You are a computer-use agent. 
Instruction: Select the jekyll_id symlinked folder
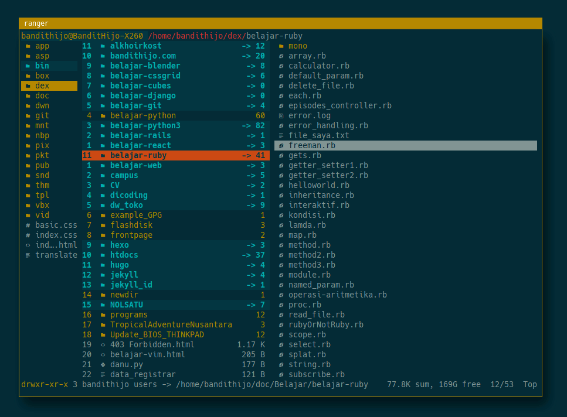(131, 285)
